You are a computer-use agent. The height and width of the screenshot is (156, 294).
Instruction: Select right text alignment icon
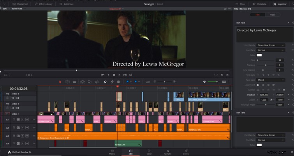(268, 85)
